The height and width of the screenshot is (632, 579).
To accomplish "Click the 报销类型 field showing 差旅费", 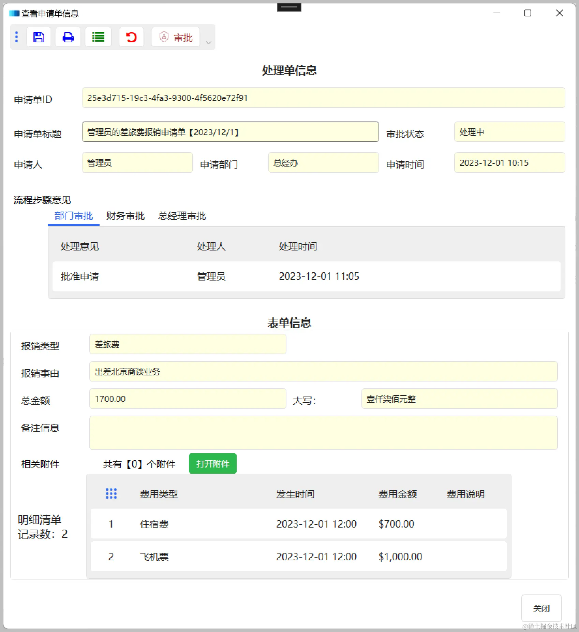I will tap(188, 344).
